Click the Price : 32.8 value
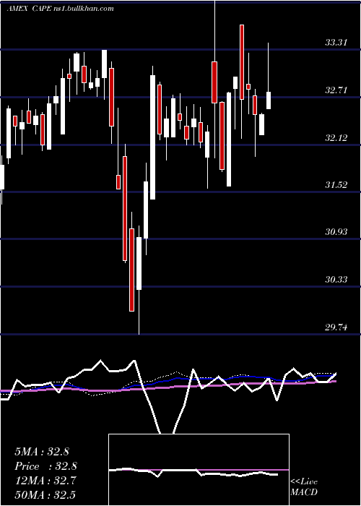The height and width of the screenshot is (506, 361). pyautogui.click(x=45, y=466)
